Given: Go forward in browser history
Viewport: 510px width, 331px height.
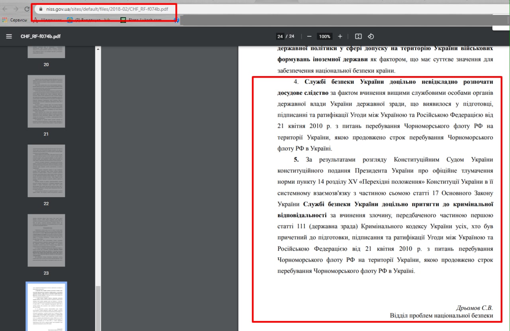Looking at the screenshot, I should point(16,9).
